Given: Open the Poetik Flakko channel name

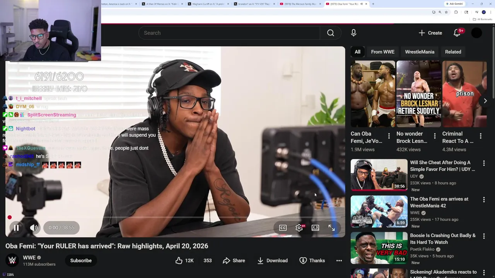Looking at the screenshot, I should (x=422, y=249).
